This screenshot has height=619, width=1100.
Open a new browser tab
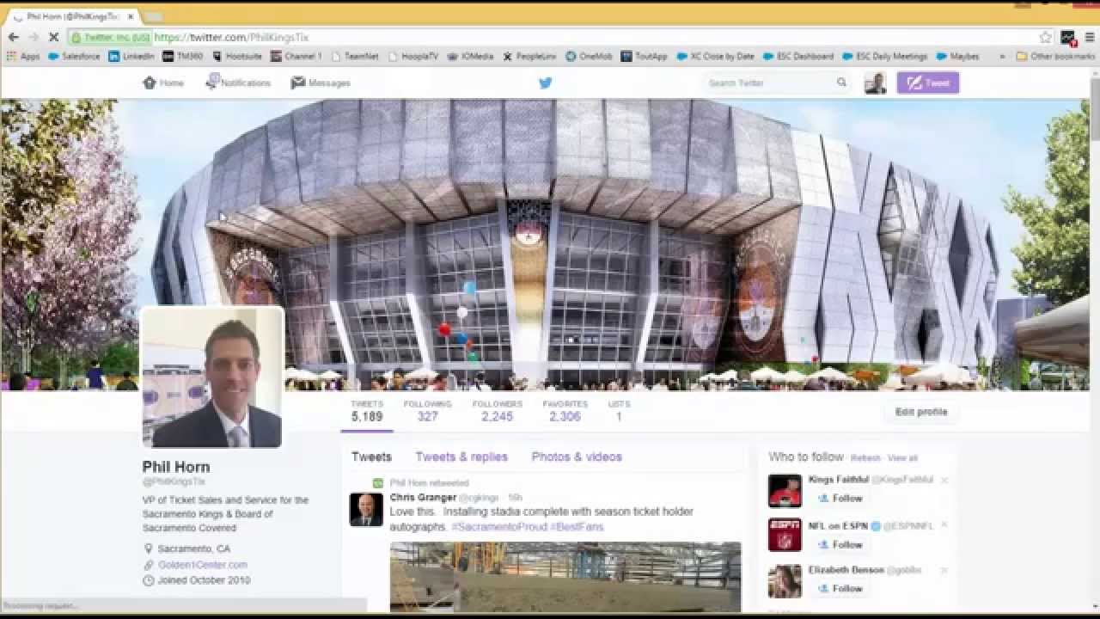153,16
